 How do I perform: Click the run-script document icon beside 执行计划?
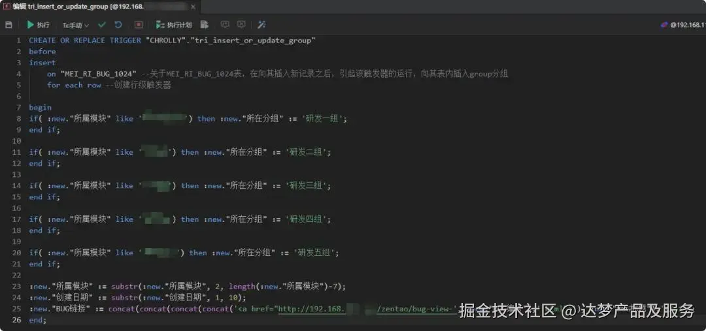tap(205, 25)
